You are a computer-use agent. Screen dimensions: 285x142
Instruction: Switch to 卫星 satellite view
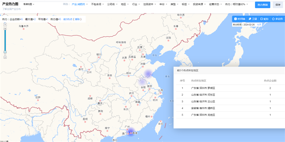click(x=253, y=19)
